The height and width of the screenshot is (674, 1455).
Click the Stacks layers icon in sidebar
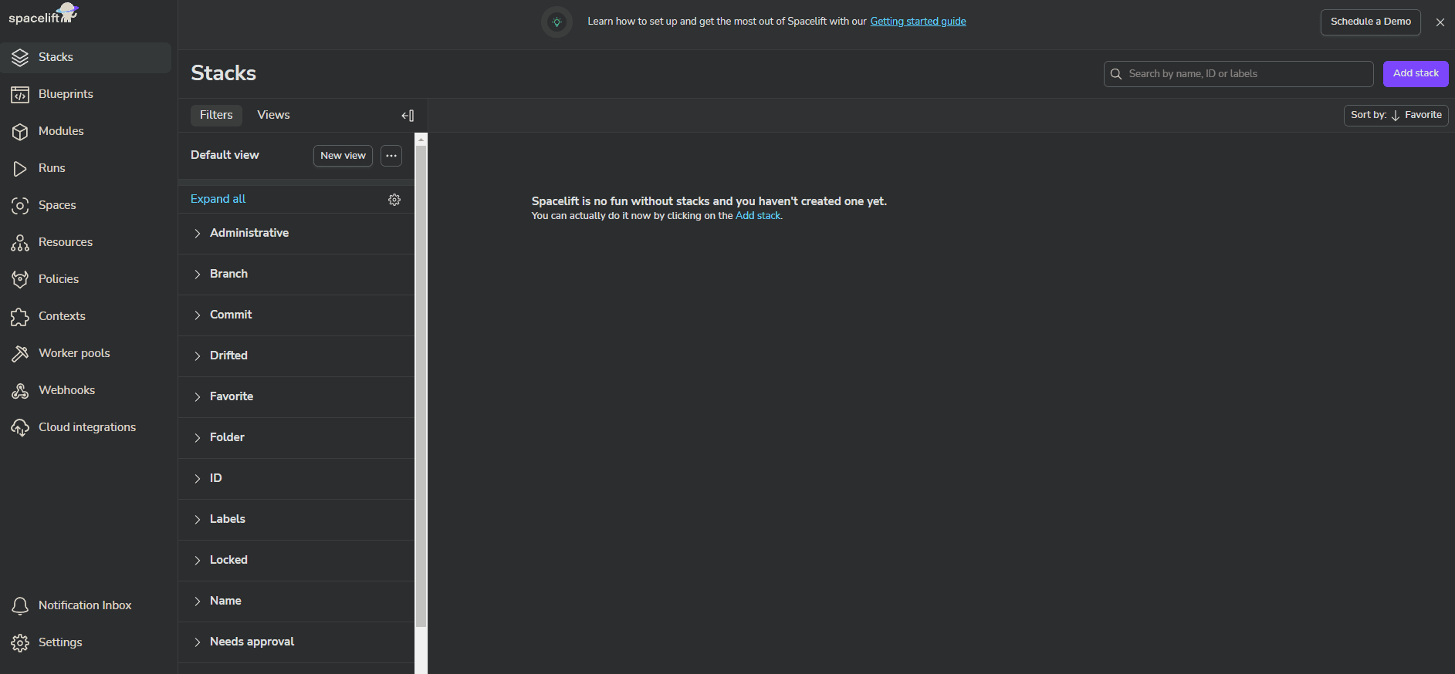20,57
